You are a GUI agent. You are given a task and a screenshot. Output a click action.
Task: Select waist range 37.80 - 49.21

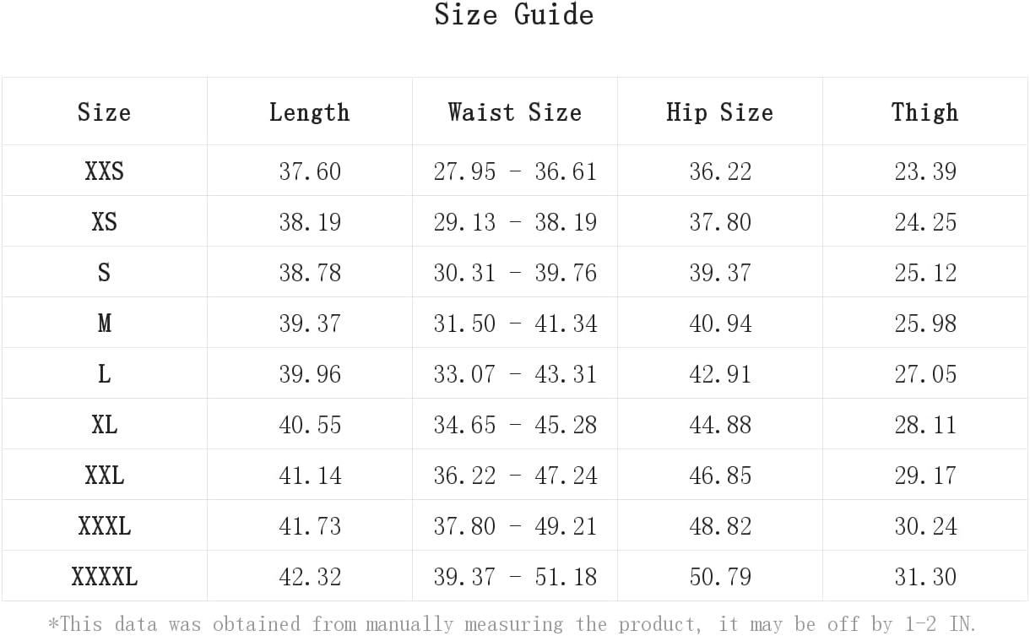(x=515, y=526)
